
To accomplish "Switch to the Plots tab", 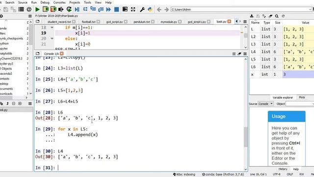I will click(302, 97).
